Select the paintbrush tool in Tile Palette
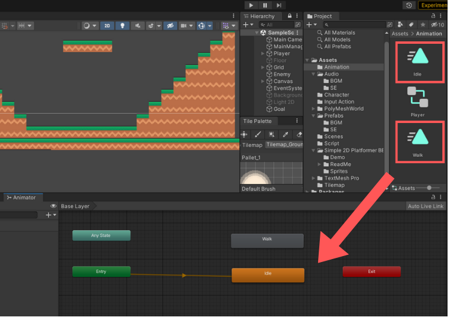The height and width of the screenshot is (330, 460). coord(258,134)
